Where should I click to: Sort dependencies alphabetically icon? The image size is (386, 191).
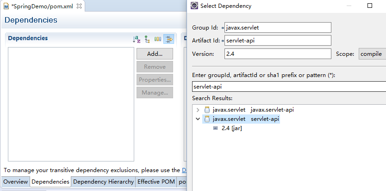pyautogui.click(x=137, y=39)
